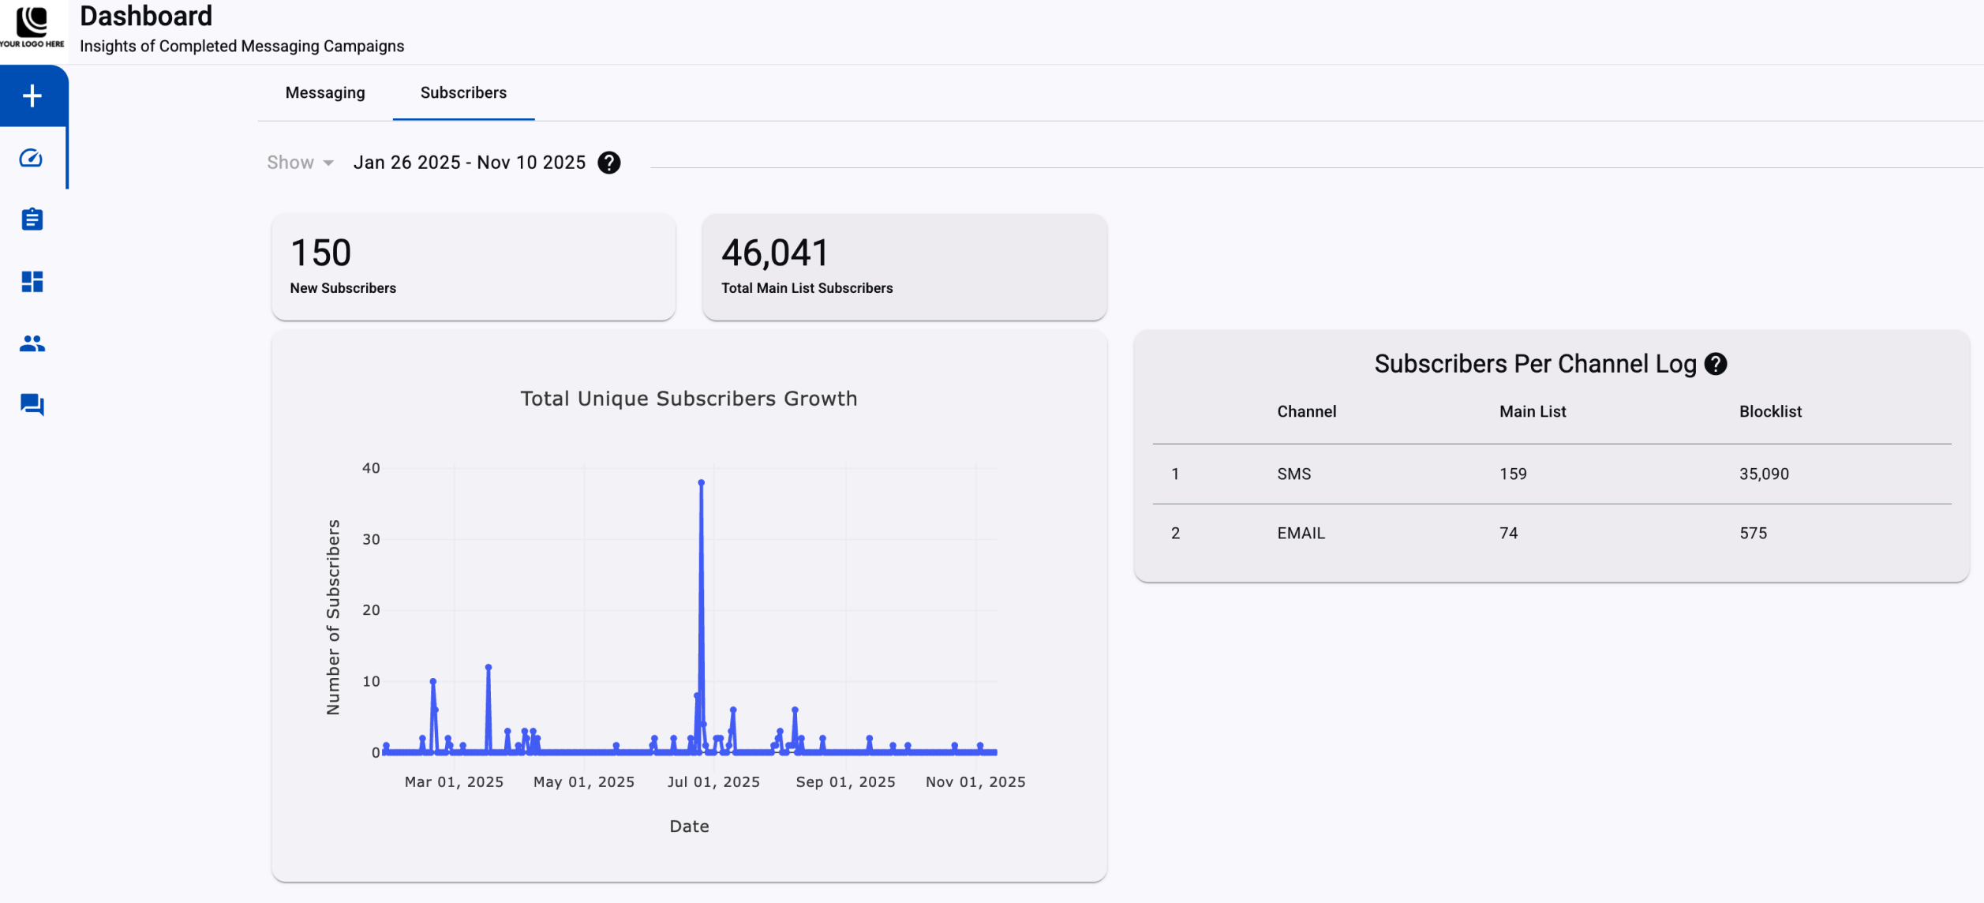Click the Blocklist column header
Image resolution: width=1984 pixels, height=903 pixels.
pos(1769,411)
